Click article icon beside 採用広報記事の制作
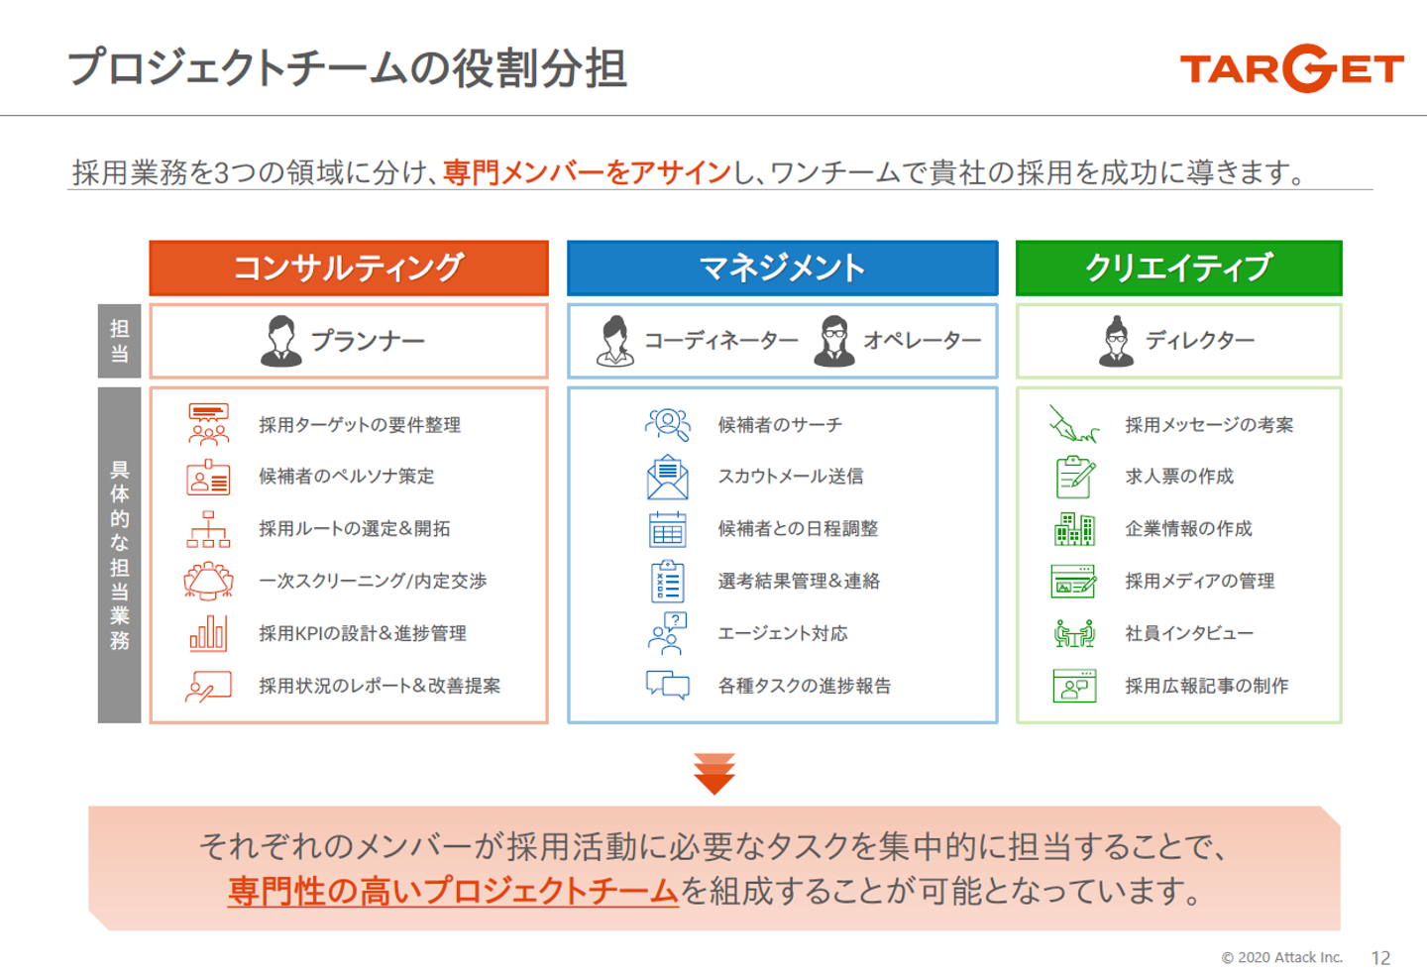This screenshot has height=975, width=1427. [x=1075, y=686]
